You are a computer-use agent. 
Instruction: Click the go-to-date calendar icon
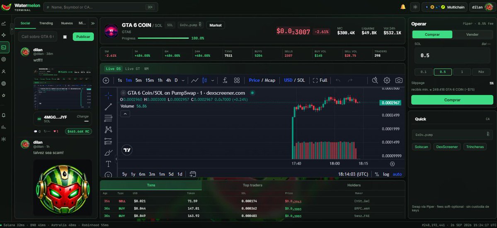(193, 174)
